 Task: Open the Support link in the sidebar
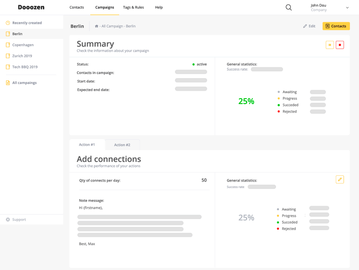[19, 220]
